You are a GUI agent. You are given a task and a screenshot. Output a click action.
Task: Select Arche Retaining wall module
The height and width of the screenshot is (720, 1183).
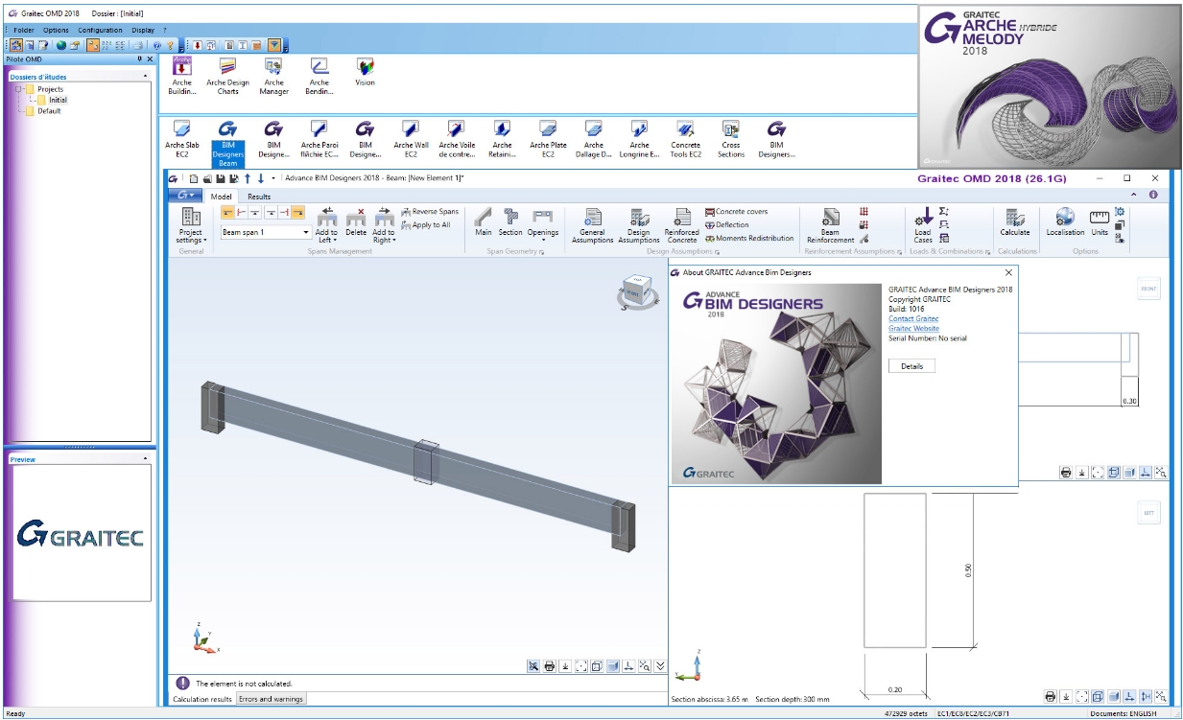pos(502,139)
